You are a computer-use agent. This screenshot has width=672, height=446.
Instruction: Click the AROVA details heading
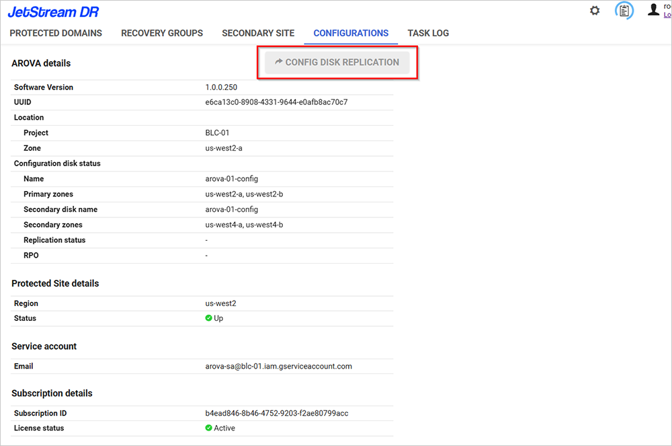pyautogui.click(x=41, y=63)
